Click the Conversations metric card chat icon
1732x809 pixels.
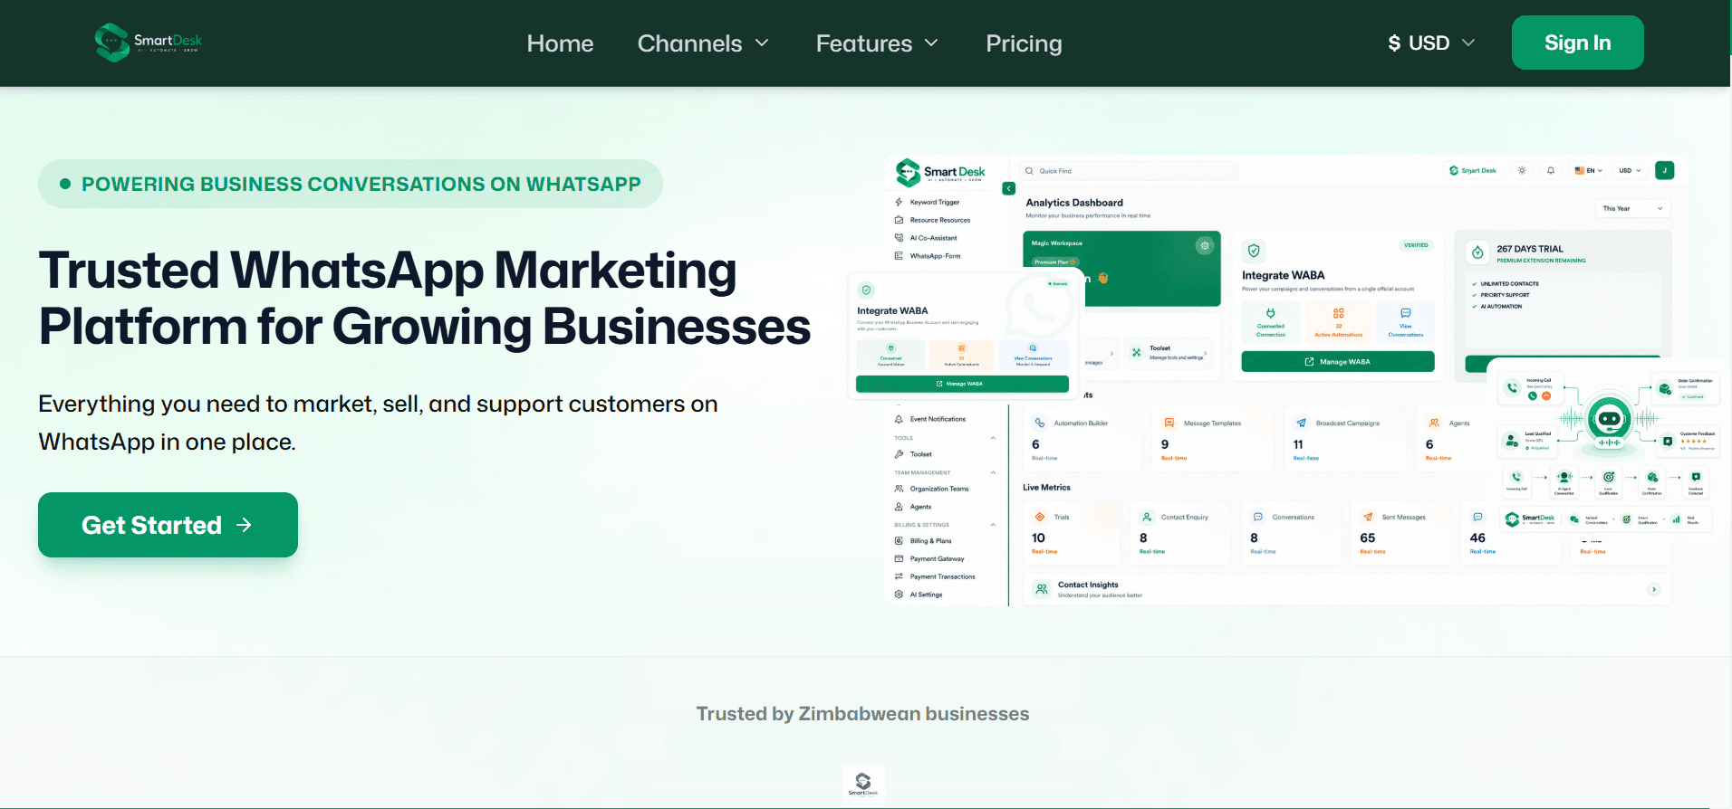pos(1258,517)
